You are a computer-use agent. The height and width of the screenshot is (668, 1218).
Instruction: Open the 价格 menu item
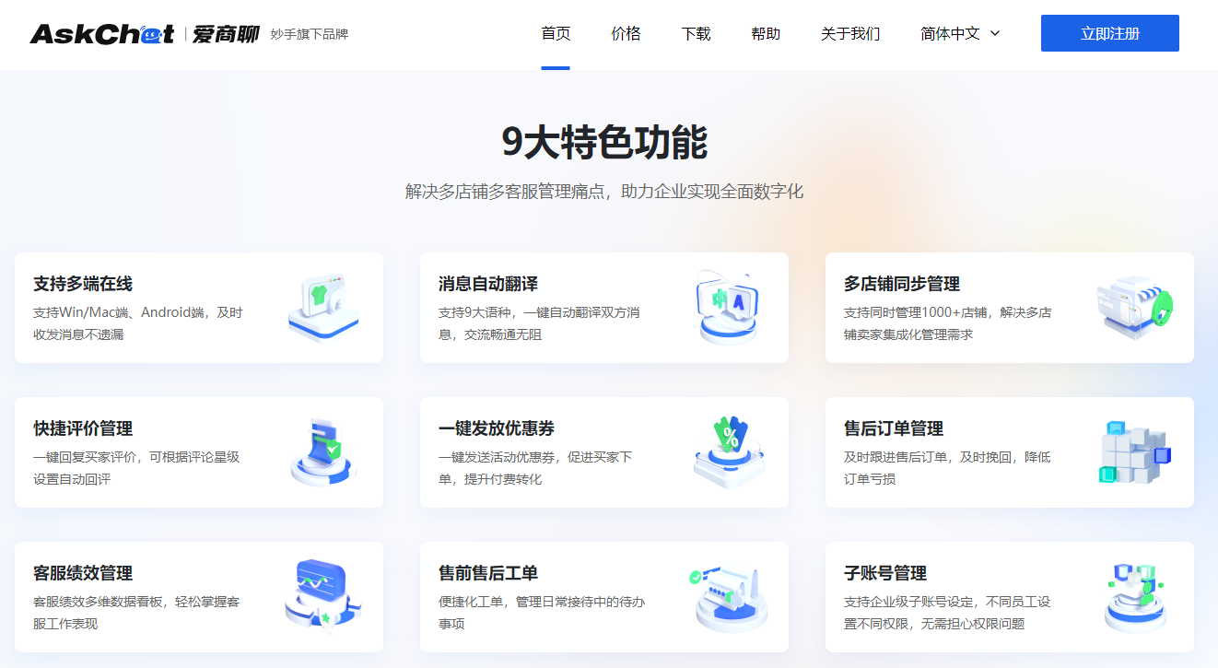coord(626,34)
